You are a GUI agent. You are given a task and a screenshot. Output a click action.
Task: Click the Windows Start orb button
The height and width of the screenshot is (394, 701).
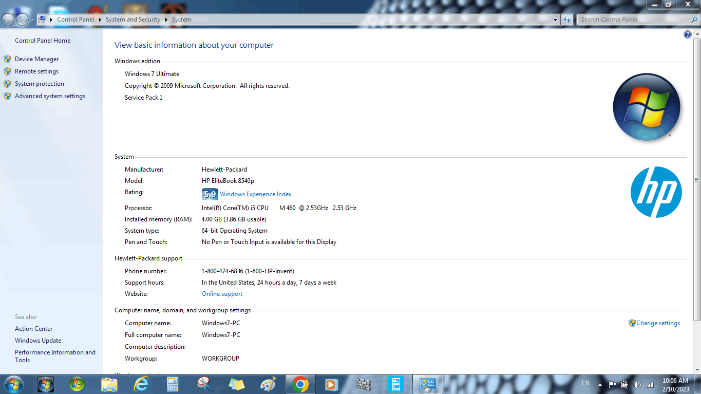tap(13, 384)
